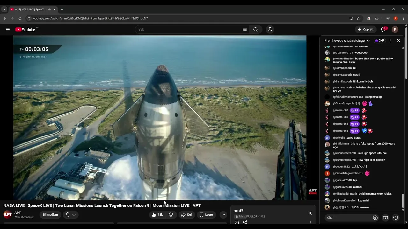Close the NASA LIVE browser tab
This screenshot has width=408, height=229.
(55, 10)
